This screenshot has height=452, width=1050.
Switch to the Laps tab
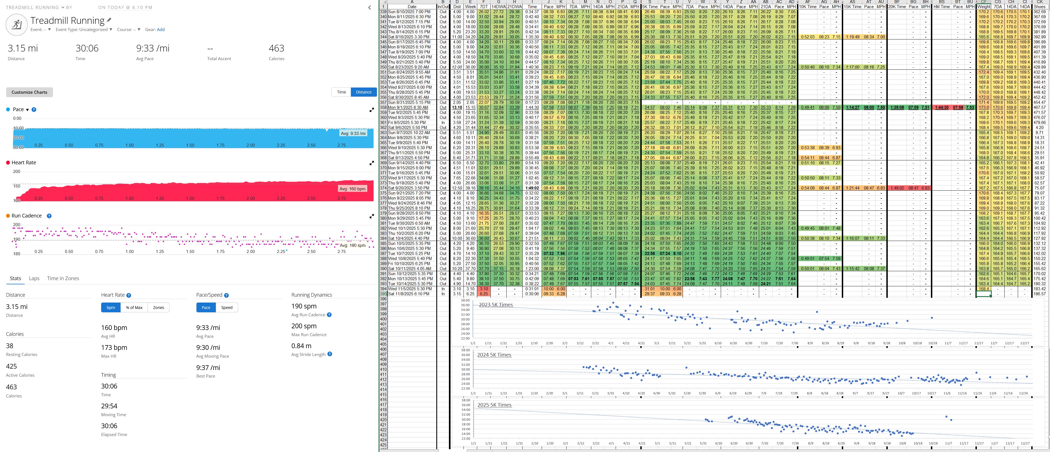[x=34, y=278]
